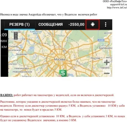Click the A103 road badge on the map

tap(101, 40)
